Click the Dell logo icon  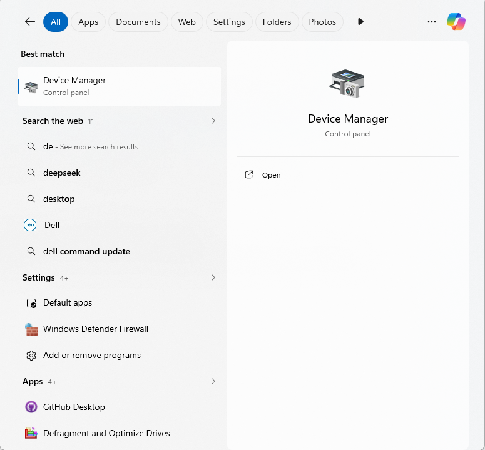(x=30, y=225)
